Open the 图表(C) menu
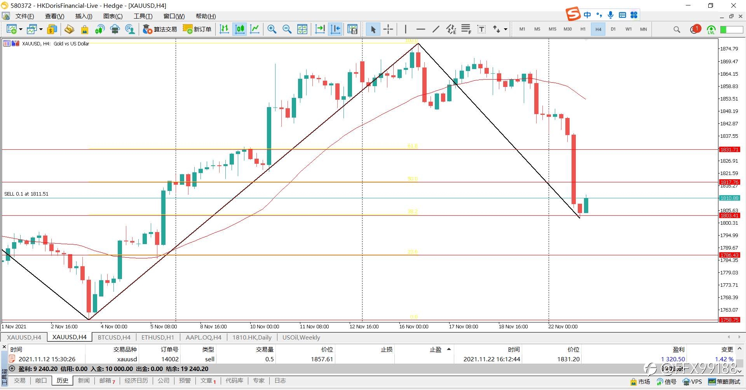 tap(113, 16)
